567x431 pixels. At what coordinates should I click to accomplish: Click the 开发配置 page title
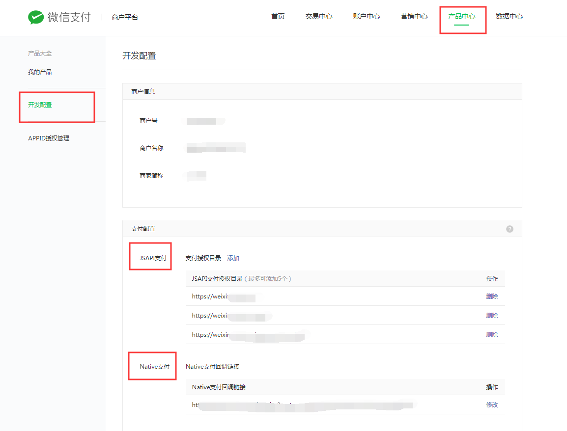click(x=139, y=55)
